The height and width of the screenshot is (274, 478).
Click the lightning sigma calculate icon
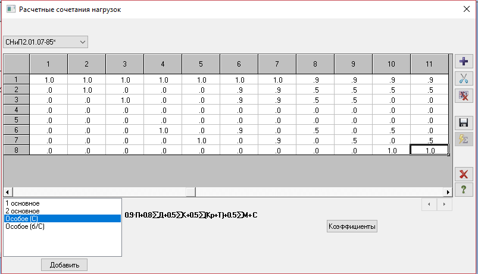point(464,140)
